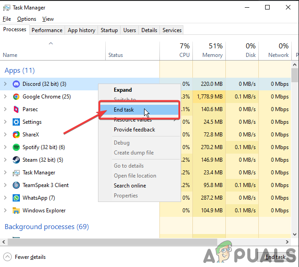The width and height of the screenshot is (299, 267).
Task: Click Chrome's 1,778.9 MB memory value
Action: [210, 97]
